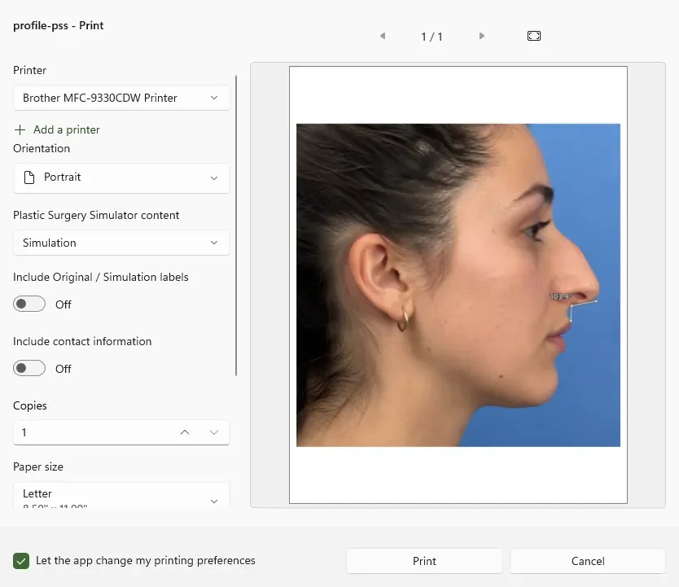
Task: Go to the next preview page
Action: 481,36
